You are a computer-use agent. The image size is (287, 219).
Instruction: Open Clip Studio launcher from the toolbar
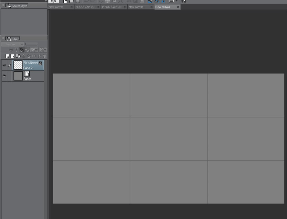[x=54, y=1]
